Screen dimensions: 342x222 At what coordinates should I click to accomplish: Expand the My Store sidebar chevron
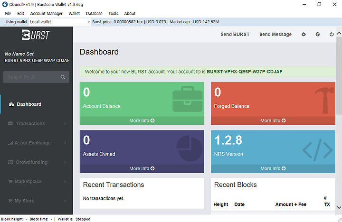(65, 201)
